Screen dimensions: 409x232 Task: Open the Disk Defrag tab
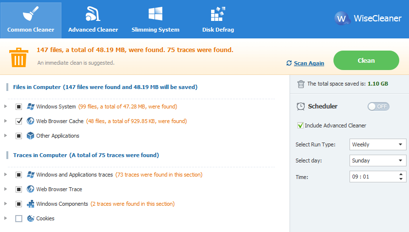pyautogui.click(x=218, y=20)
